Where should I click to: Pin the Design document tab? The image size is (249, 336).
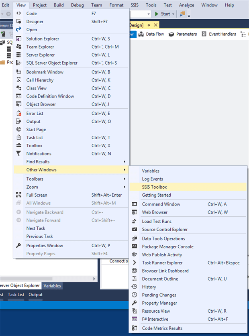point(149,25)
